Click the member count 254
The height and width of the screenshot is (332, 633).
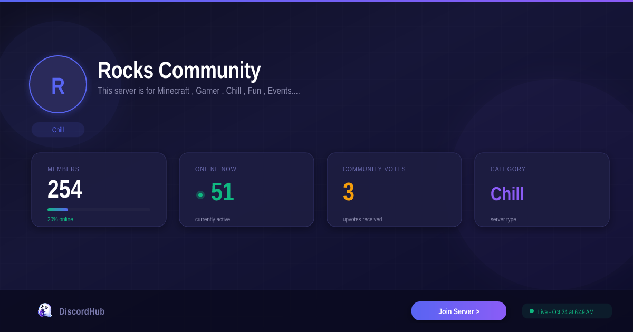(65, 190)
